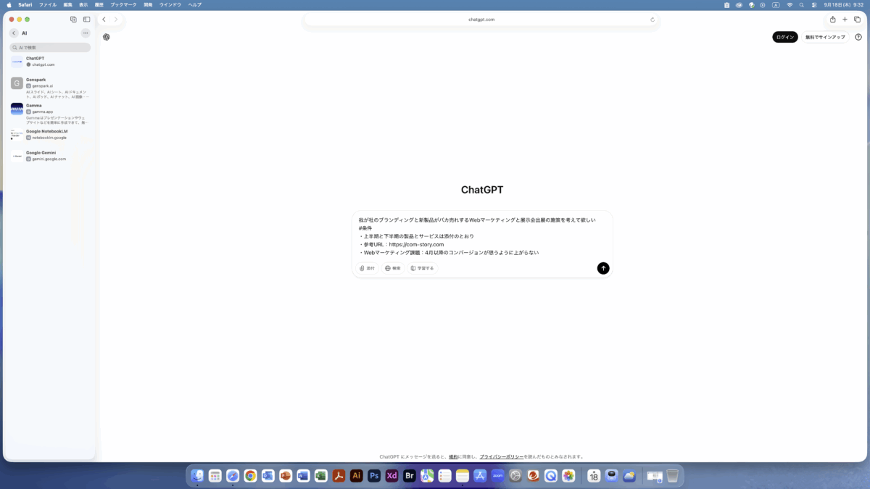Click the new tab group icon

point(73,20)
